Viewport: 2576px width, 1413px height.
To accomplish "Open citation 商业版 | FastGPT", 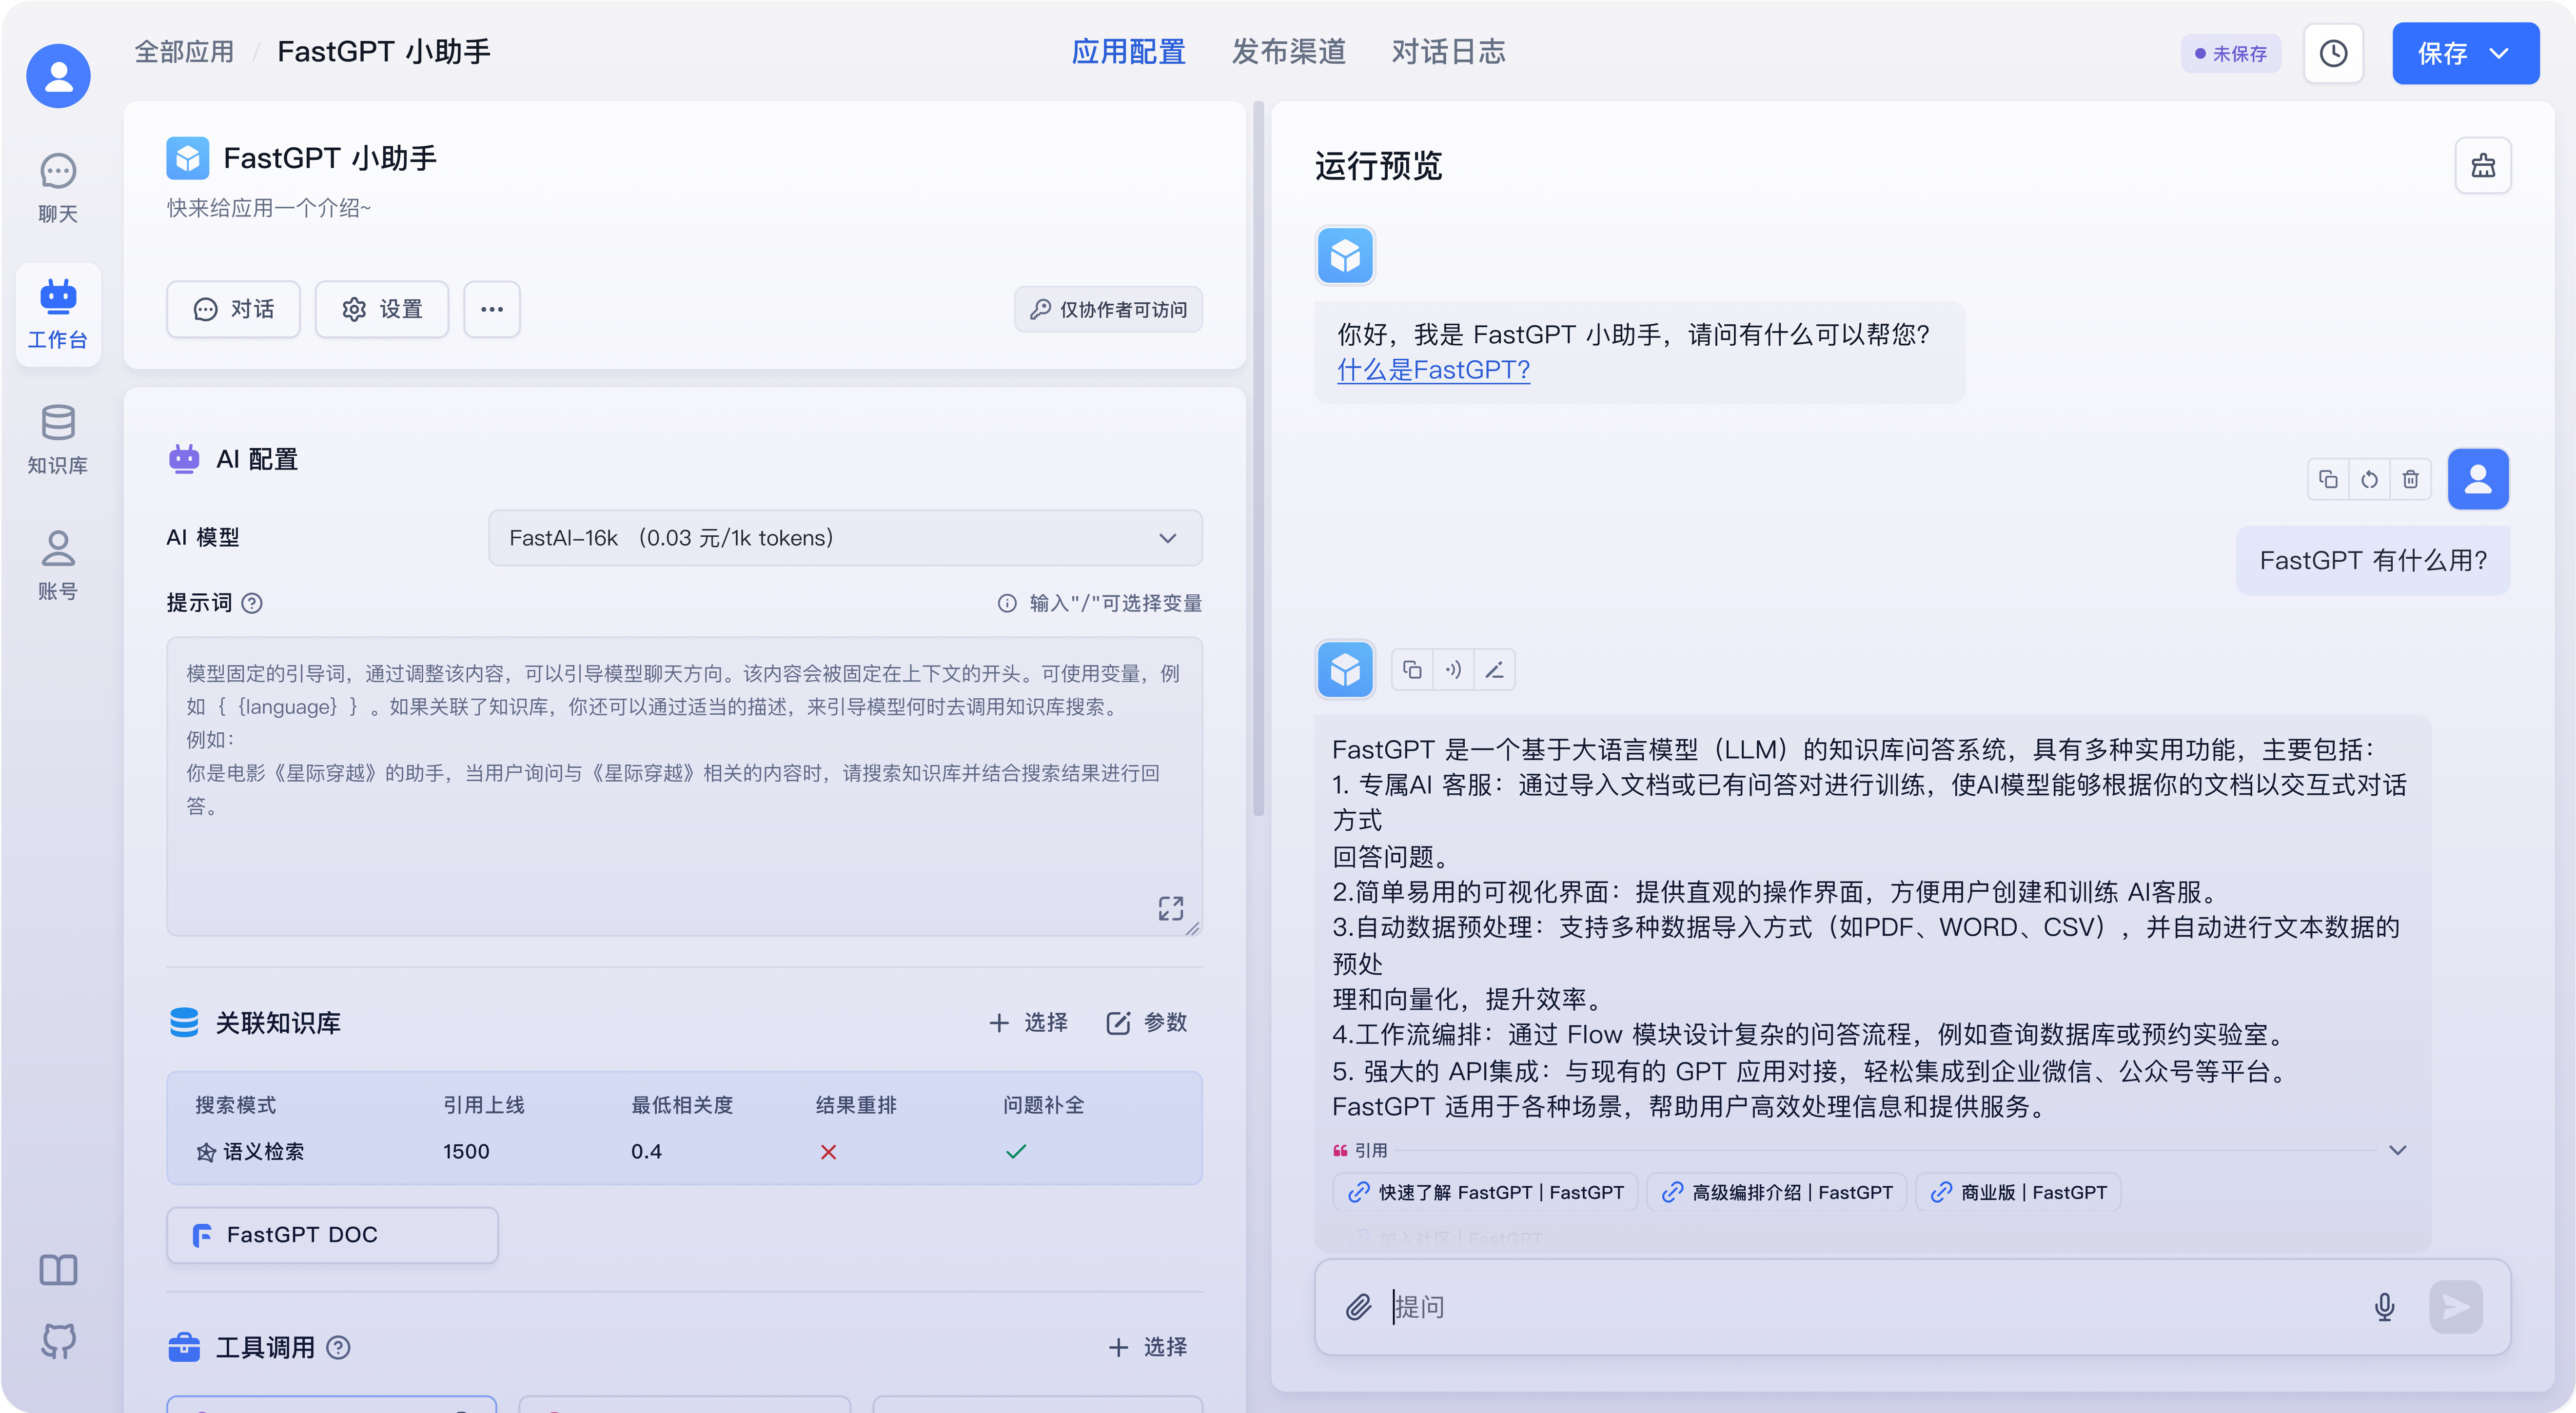I will point(2018,1192).
